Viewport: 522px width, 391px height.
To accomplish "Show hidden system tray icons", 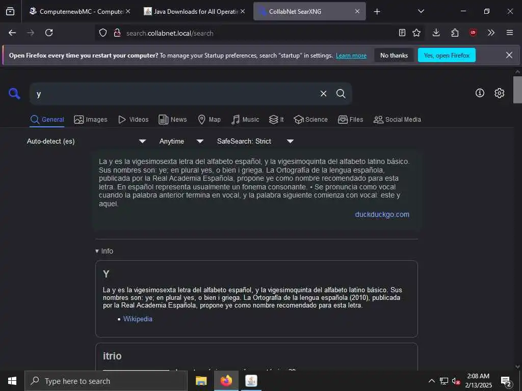I will (x=431, y=381).
